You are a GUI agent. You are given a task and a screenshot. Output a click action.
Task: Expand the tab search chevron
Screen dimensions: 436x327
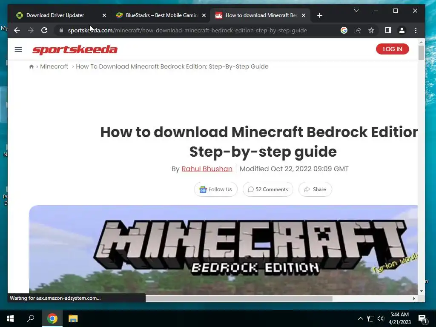pyautogui.click(x=356, y=11)
